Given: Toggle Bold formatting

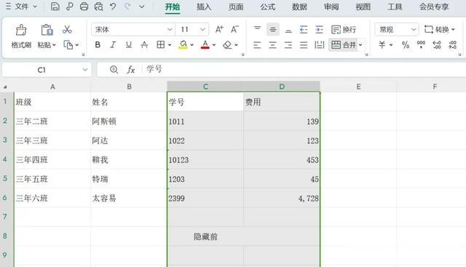Looking at the screenshot, I should (98, 45).
